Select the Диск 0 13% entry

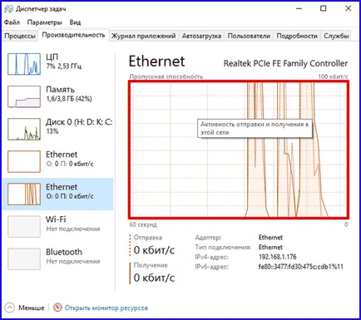tap(58, 129)
